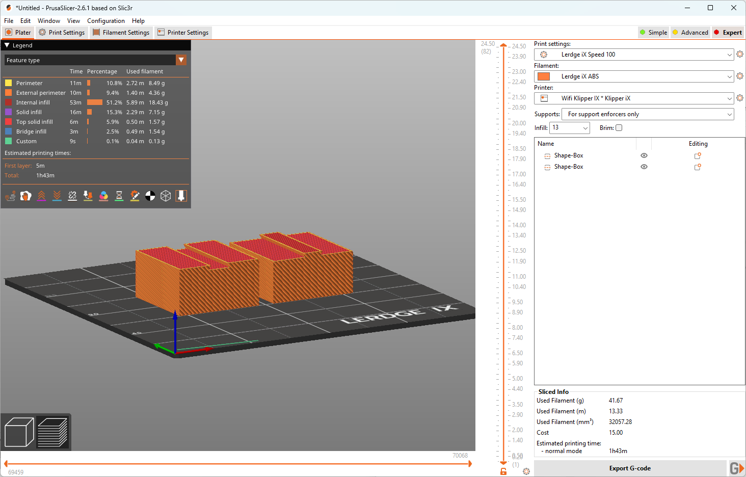746x477 pixels.
Task: Switch to sliced layers preview icon
Action: click(53, 432)
